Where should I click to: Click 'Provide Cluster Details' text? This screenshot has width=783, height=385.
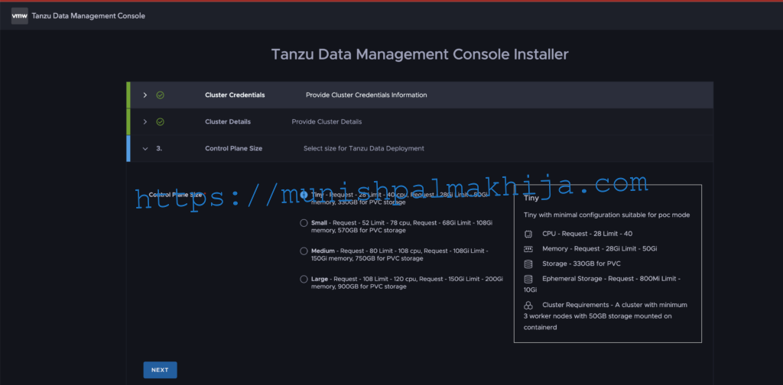[x=327, y=121]
